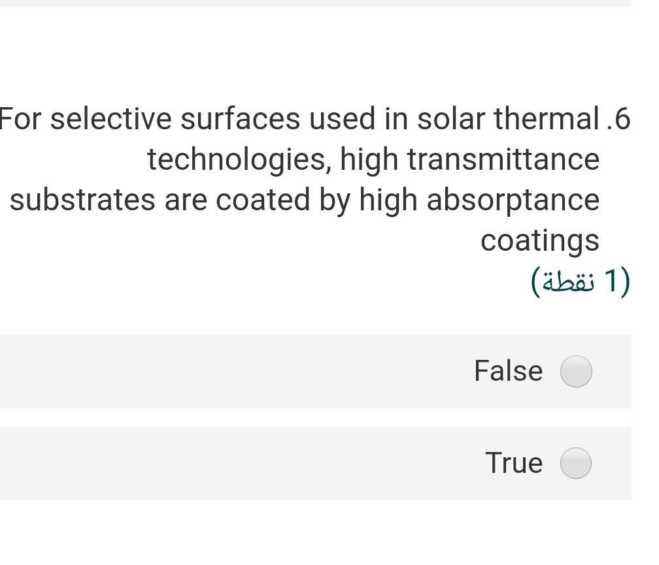Click the gray bar above the question
The width and height of the screenshot is (659, 565).
[327, 3]
